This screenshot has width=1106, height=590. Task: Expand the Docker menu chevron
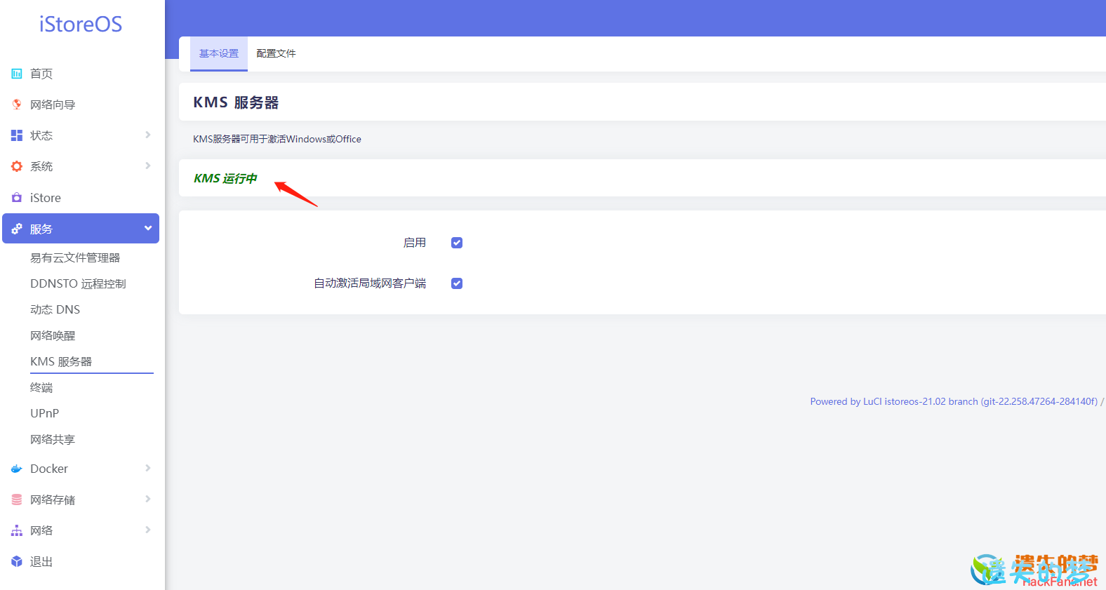[x=148, y=468]
